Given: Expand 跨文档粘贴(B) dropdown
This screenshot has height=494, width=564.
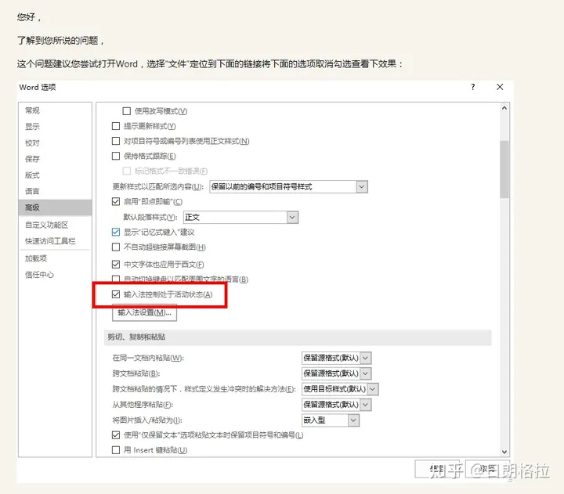Looking at the screenshot, I should pos(366,373).
